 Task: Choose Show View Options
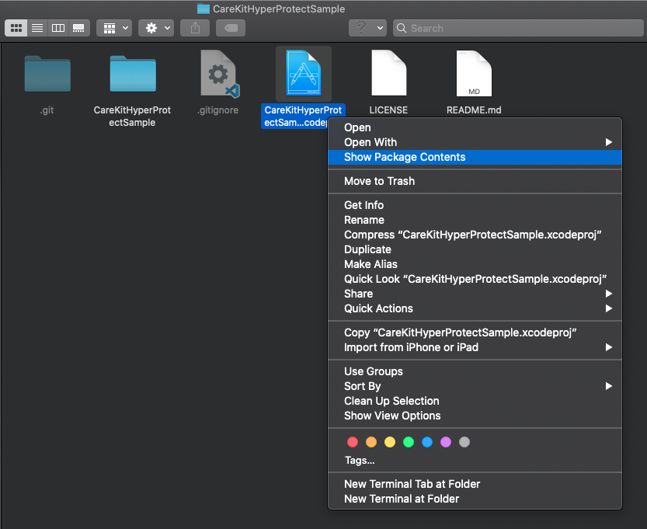[475, 416]
